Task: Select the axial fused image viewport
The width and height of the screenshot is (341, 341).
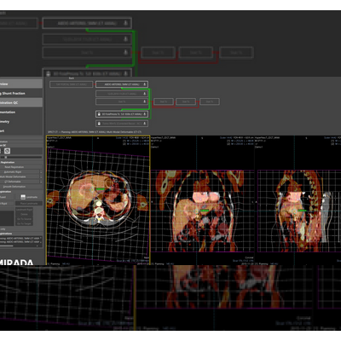Action: [98, 199]
